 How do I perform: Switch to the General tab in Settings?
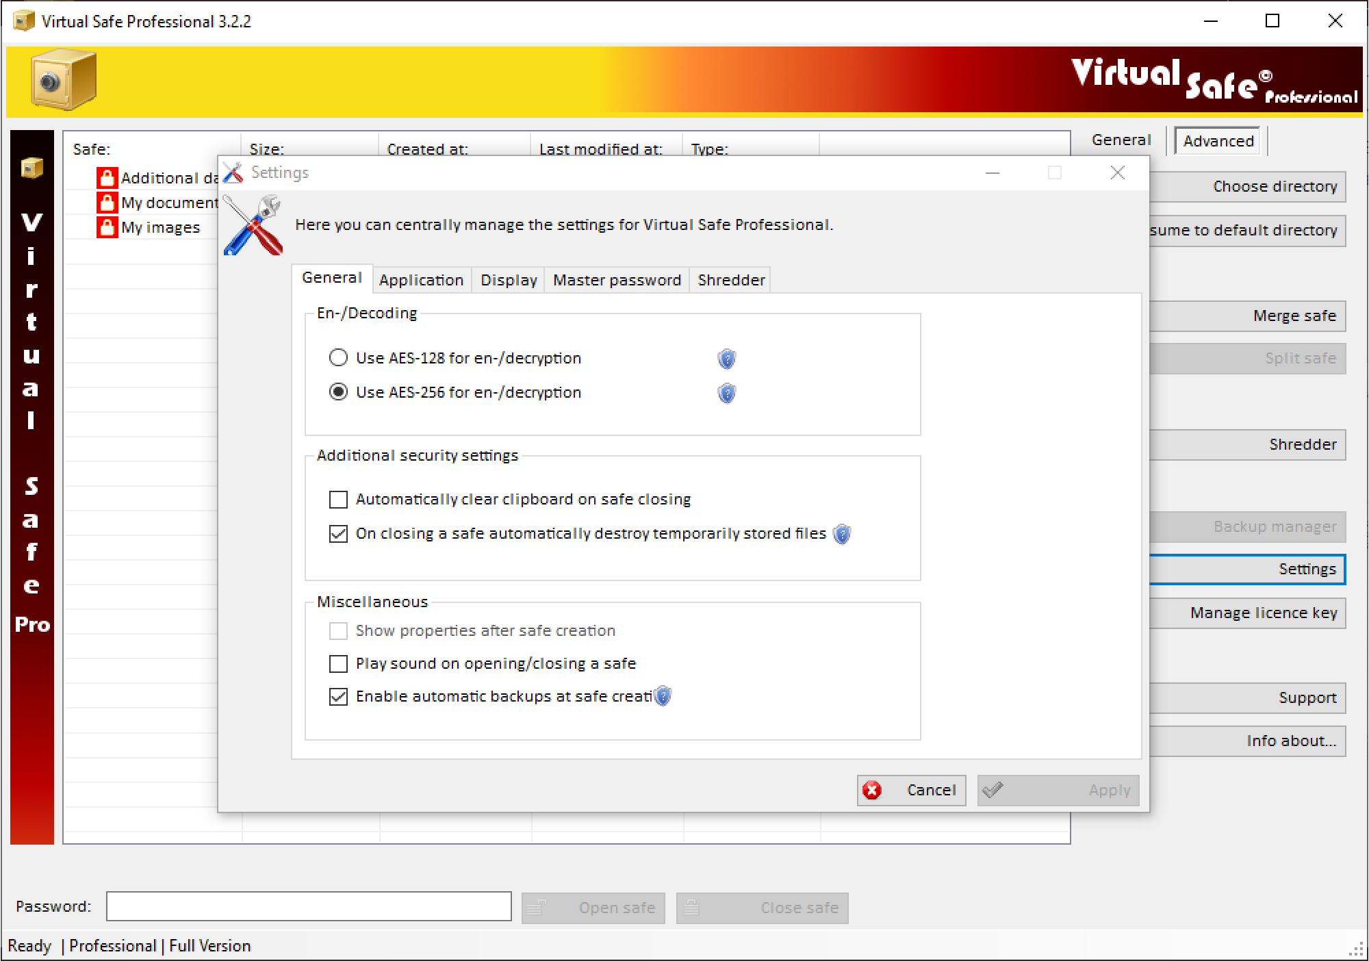click(x=332, y=278)
